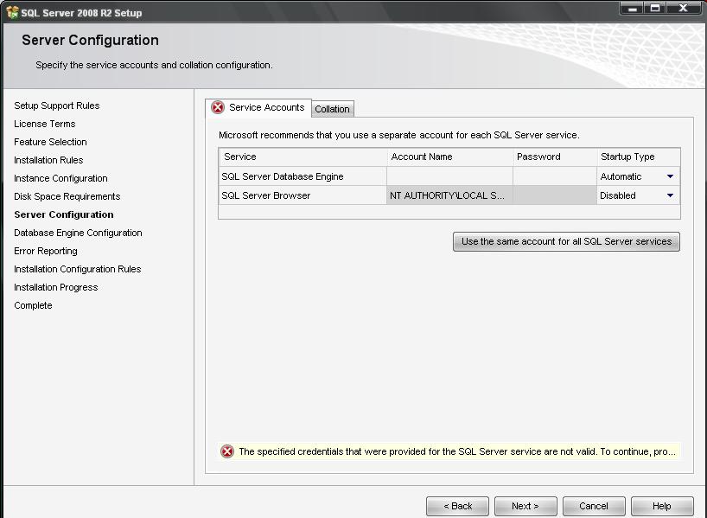Screen dimensions: 707x518
Task: Open setup Help
Action: pos(662,506)
